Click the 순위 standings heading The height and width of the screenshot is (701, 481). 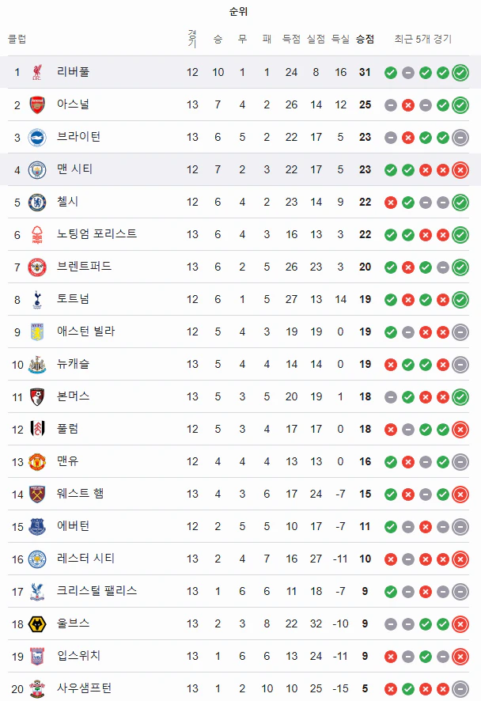(238, 12)
